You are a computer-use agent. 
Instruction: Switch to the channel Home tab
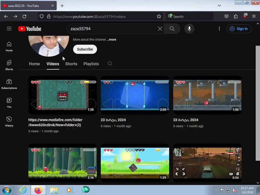pos(34,64)
